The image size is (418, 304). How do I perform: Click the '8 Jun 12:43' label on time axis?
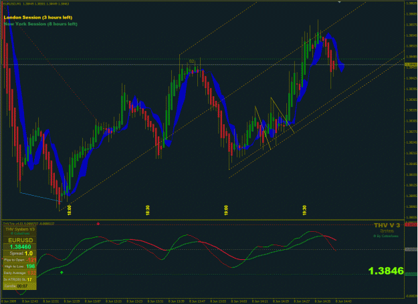(30, 301)
